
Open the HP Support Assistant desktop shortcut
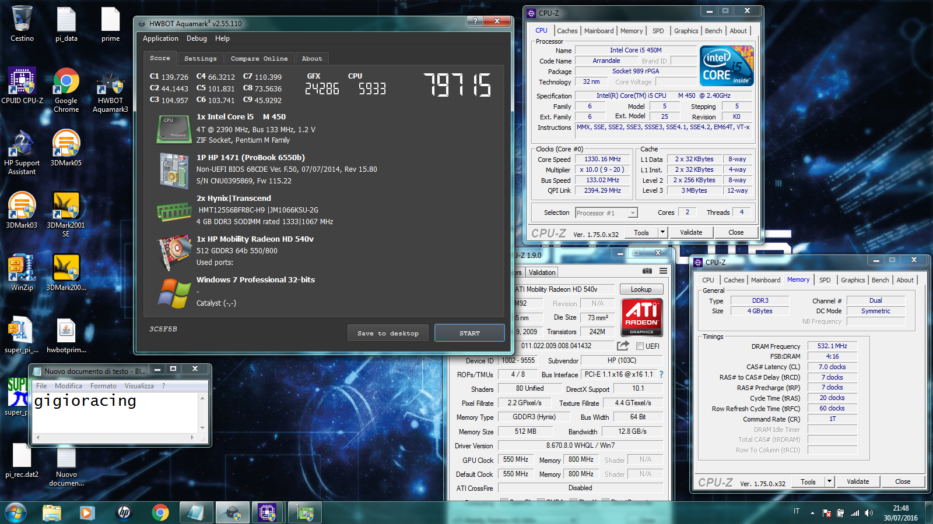click(x=22, y=153)
